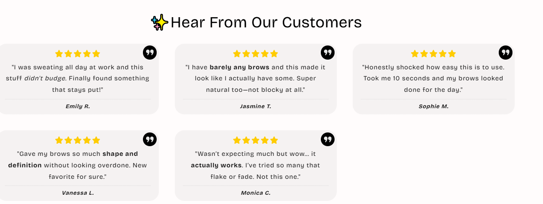The image size is (543, 204).
Task: Click the sparkle emoji beside the heading
Action: coord(159,22)
